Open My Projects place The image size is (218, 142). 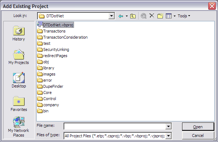tap(18, 57)
